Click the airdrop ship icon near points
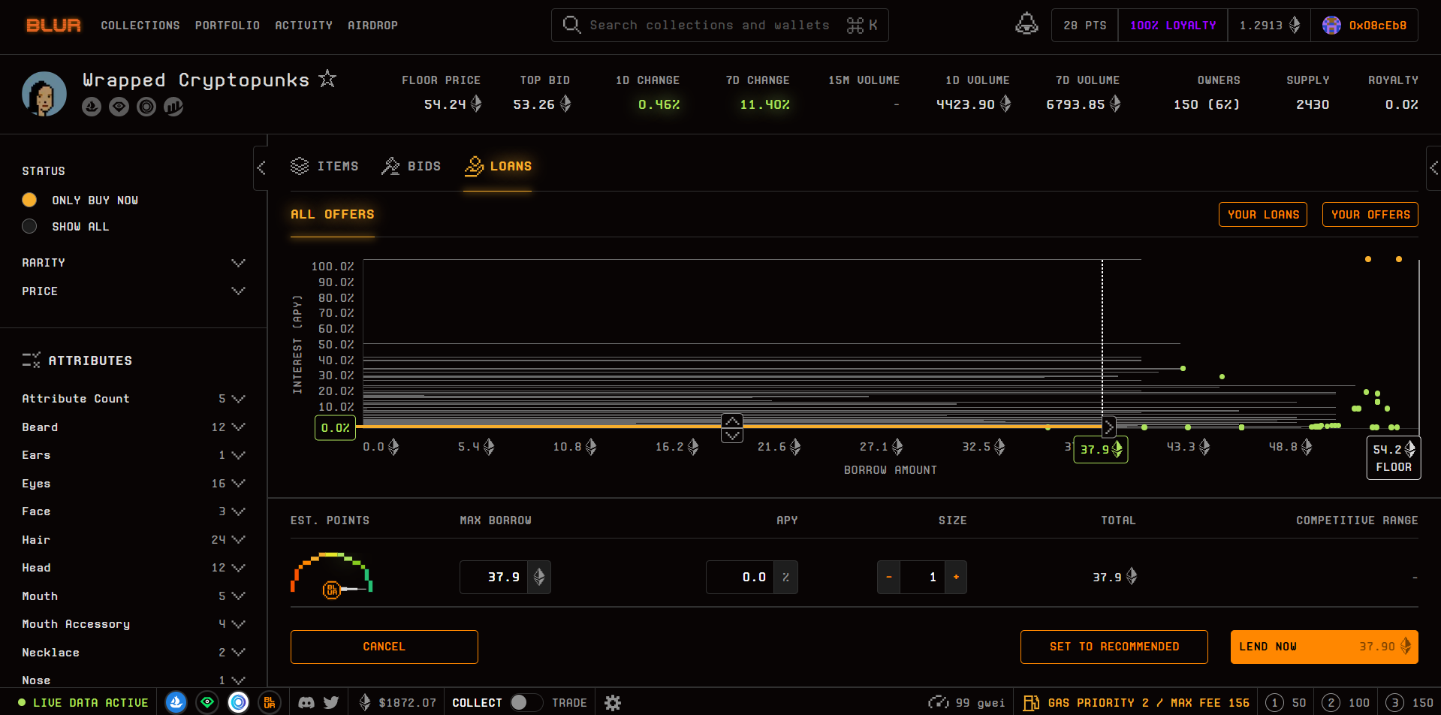The width and height of the screenshot is (1441, 715). [1026, 25]
